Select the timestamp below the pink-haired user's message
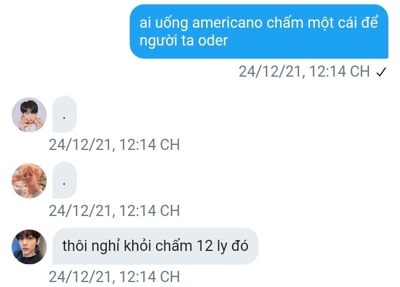400x287 pixels. 114,210
